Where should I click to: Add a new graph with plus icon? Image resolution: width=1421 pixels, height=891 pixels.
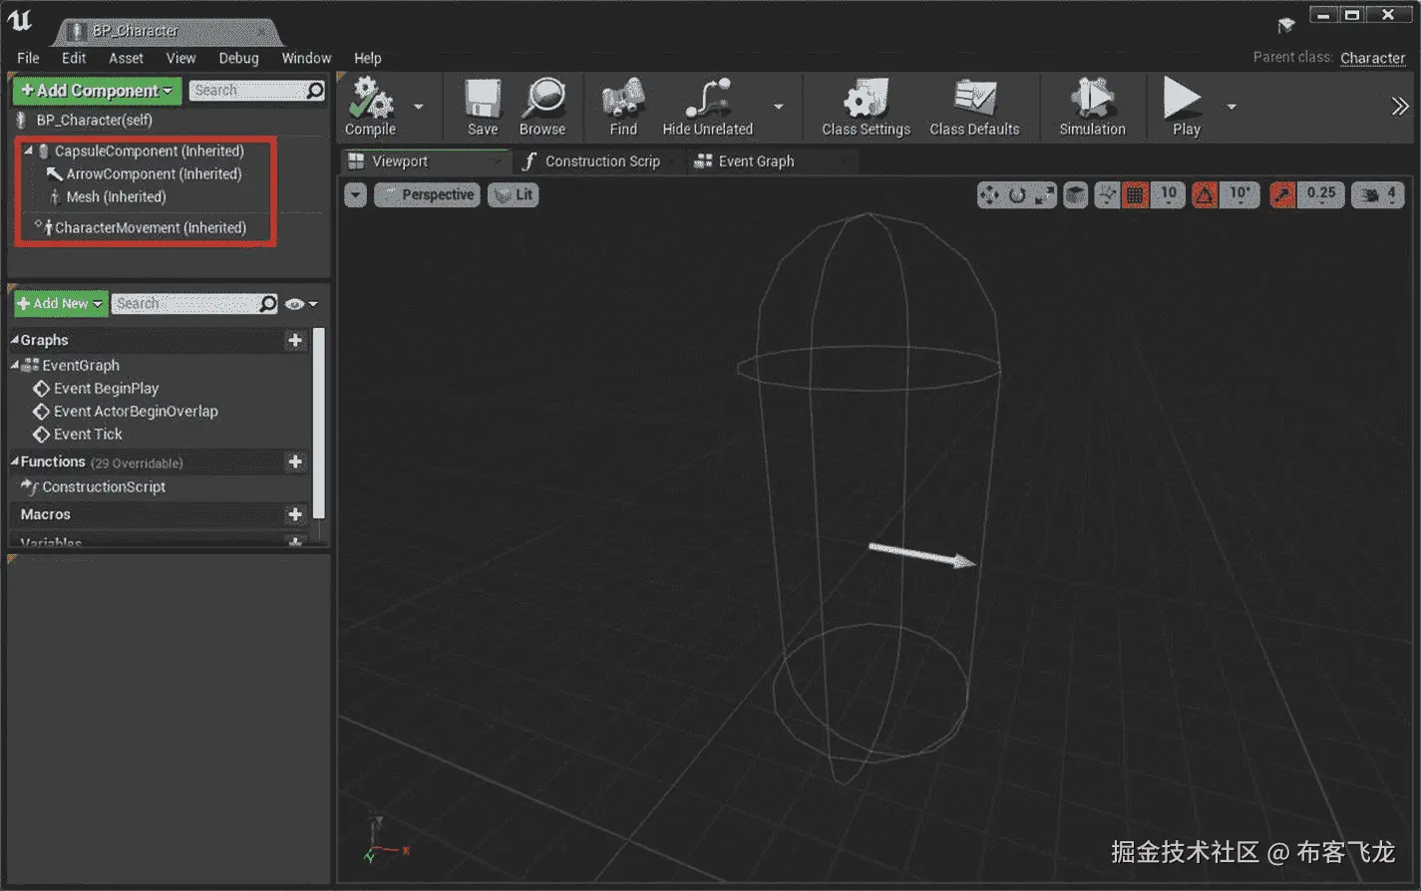(295, 341)
